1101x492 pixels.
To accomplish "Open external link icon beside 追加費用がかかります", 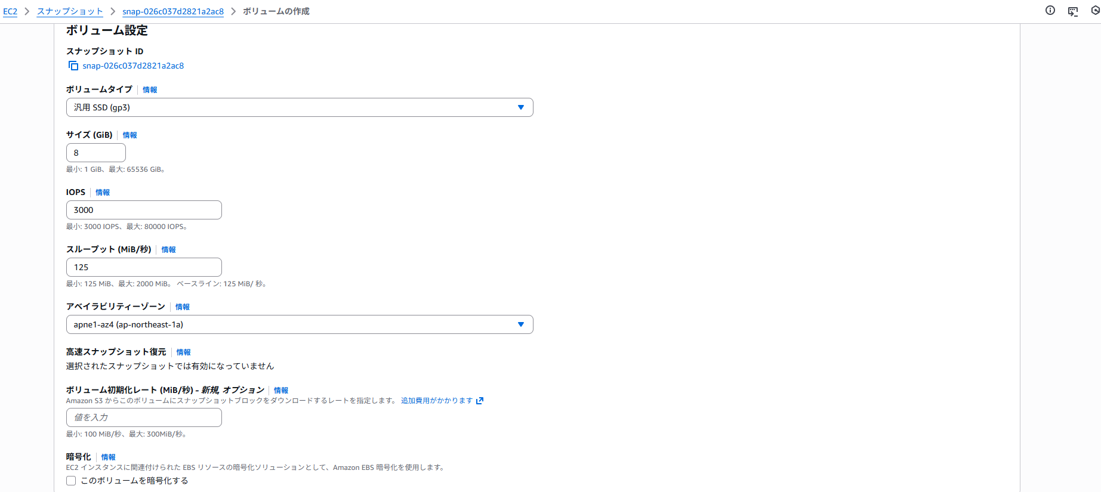I will pyautogui.click(x=480, y=401).
